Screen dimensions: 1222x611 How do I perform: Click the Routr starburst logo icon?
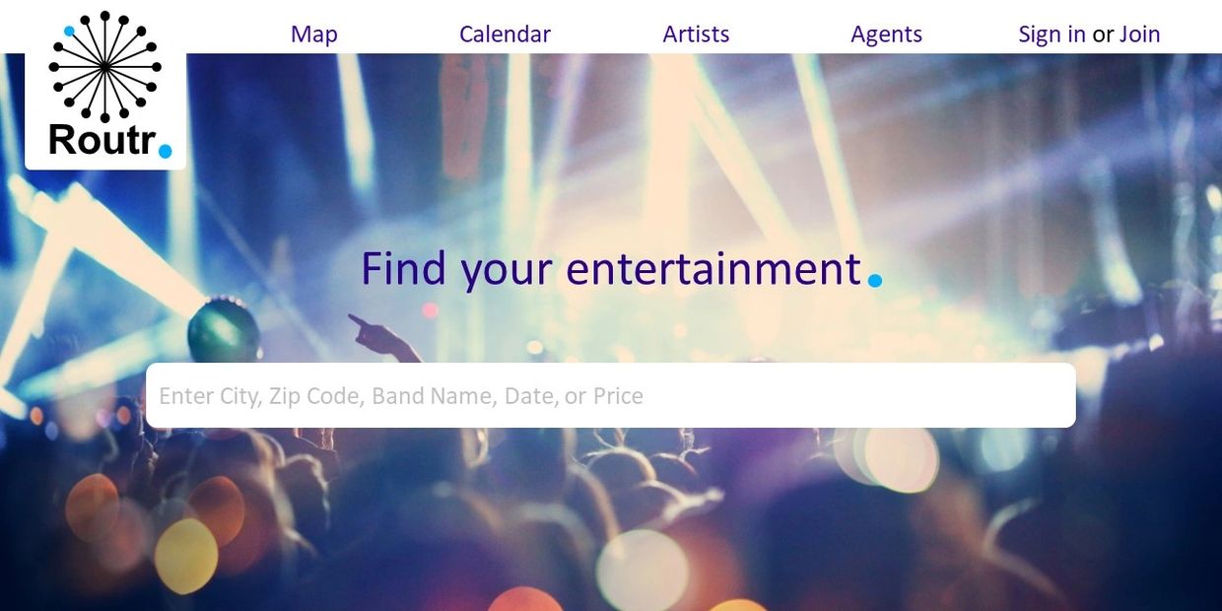[x=105, y=66]
